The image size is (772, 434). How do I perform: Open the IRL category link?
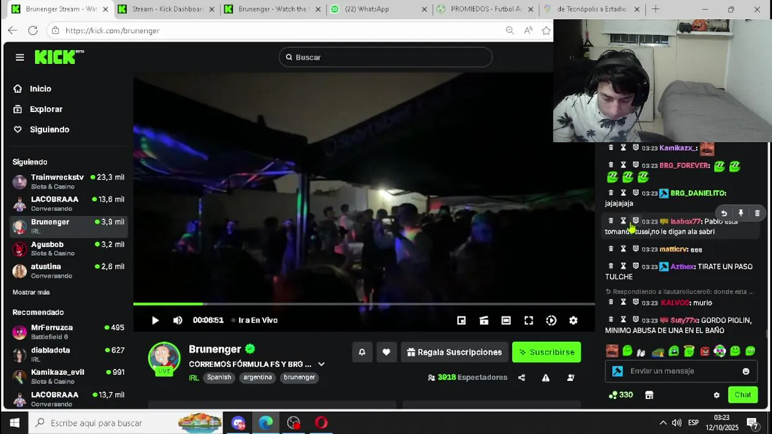tap(194, 378)
